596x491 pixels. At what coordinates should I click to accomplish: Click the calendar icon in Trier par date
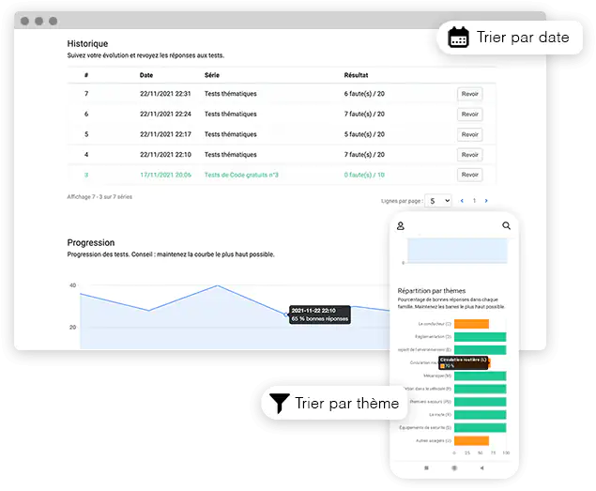458,38
